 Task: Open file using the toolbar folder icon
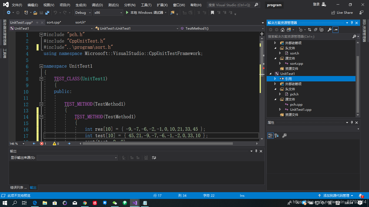[36, 12]
